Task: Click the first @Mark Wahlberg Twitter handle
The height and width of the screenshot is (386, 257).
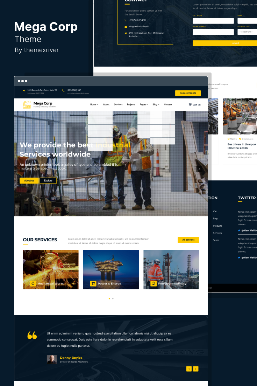Action: (249, 230)
